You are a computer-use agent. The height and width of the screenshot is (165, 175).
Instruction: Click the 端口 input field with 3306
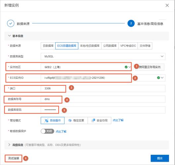tap(103, 88)
